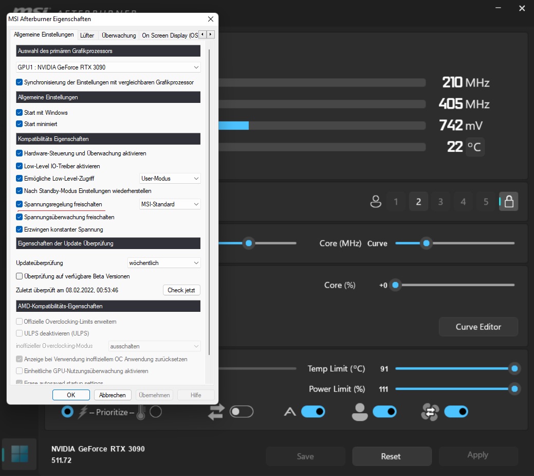This screenshot has height=476, width=534.
Task: Switch to the 'Lüfter' tab
Action: [87, 36]
